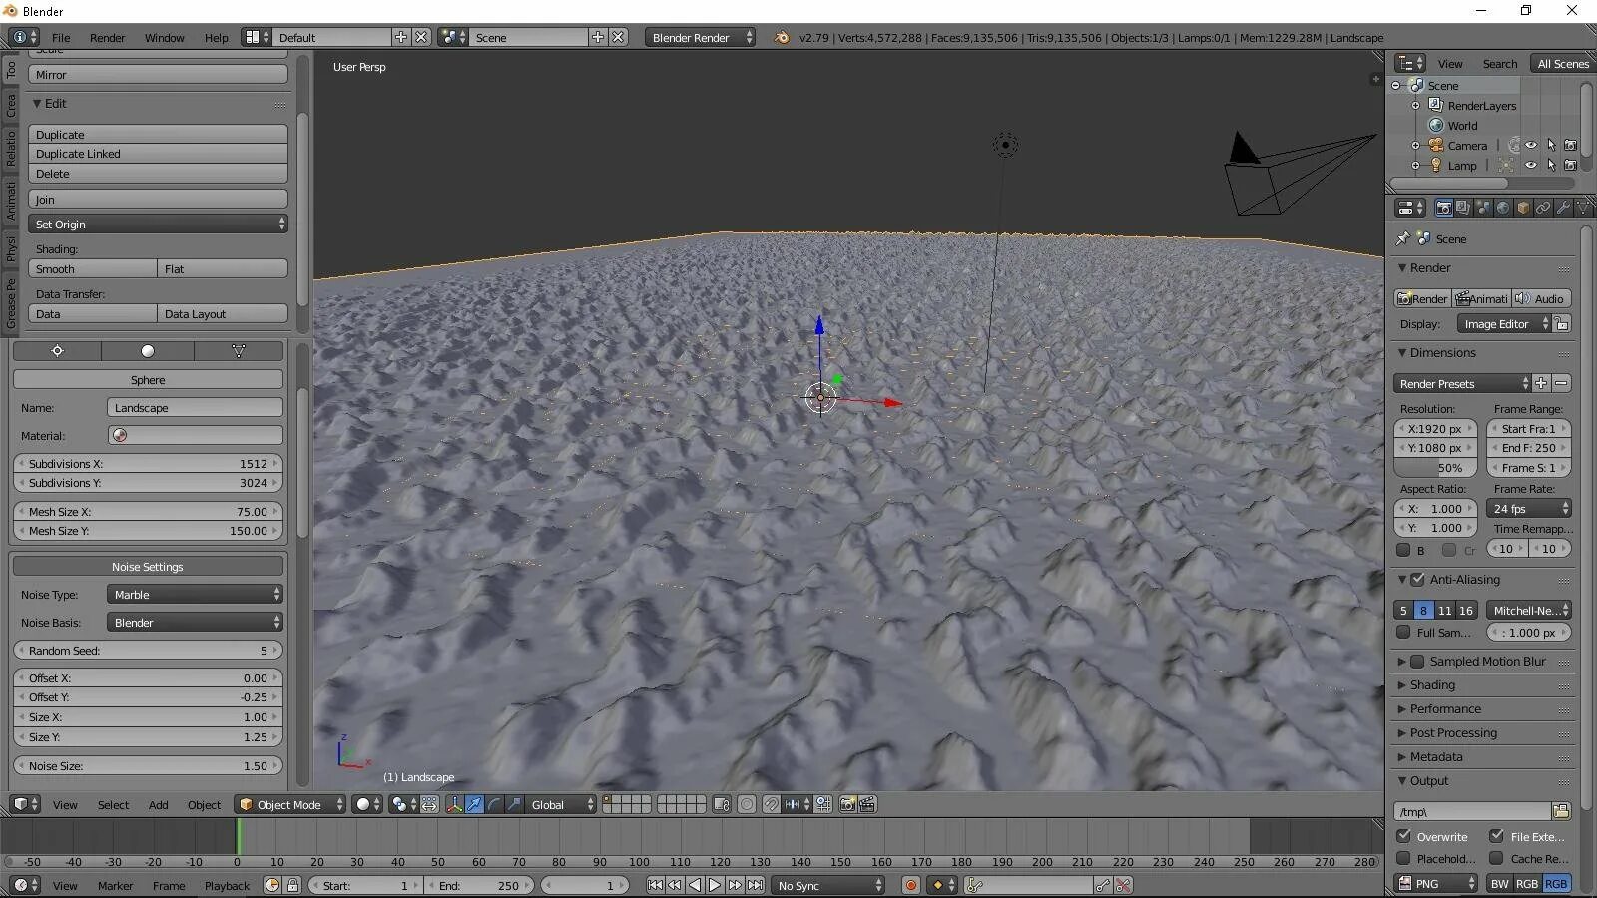Click the snap magnet icon
Image resolution: width=1597 pixels, height=898 pixels.
pyautogui.click(x=771, y=804)
